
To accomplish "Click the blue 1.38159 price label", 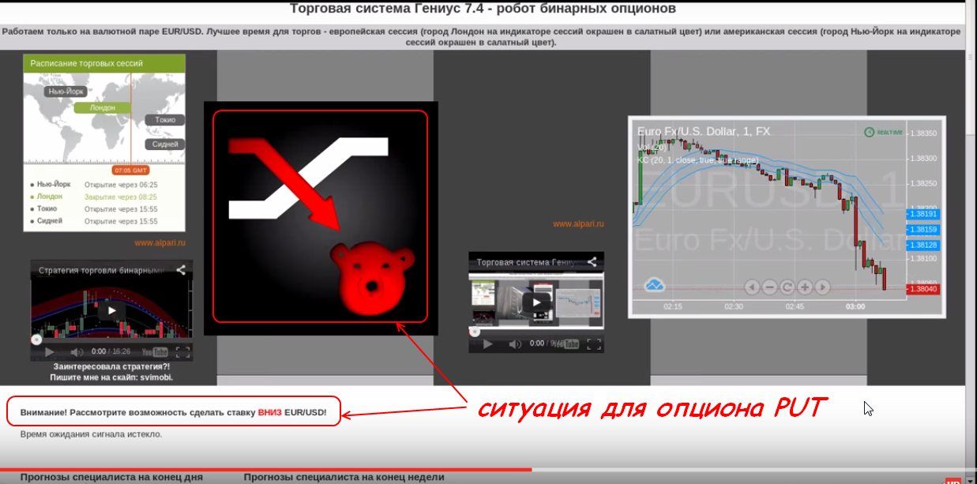I will click(922, 230).
